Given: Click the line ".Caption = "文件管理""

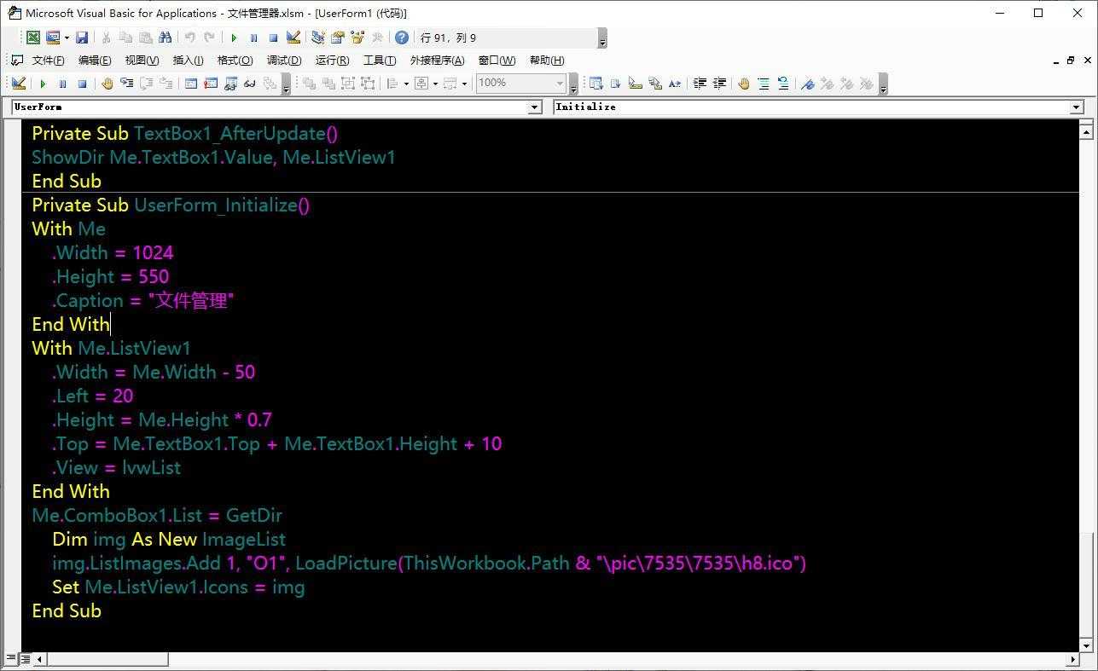Looking at the screenshot, I should (x=142, y=300).
